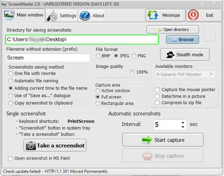Screen dimensions: 224x176
Task: Decrease interval with the down arrow
Action: (x=183, y=127)
